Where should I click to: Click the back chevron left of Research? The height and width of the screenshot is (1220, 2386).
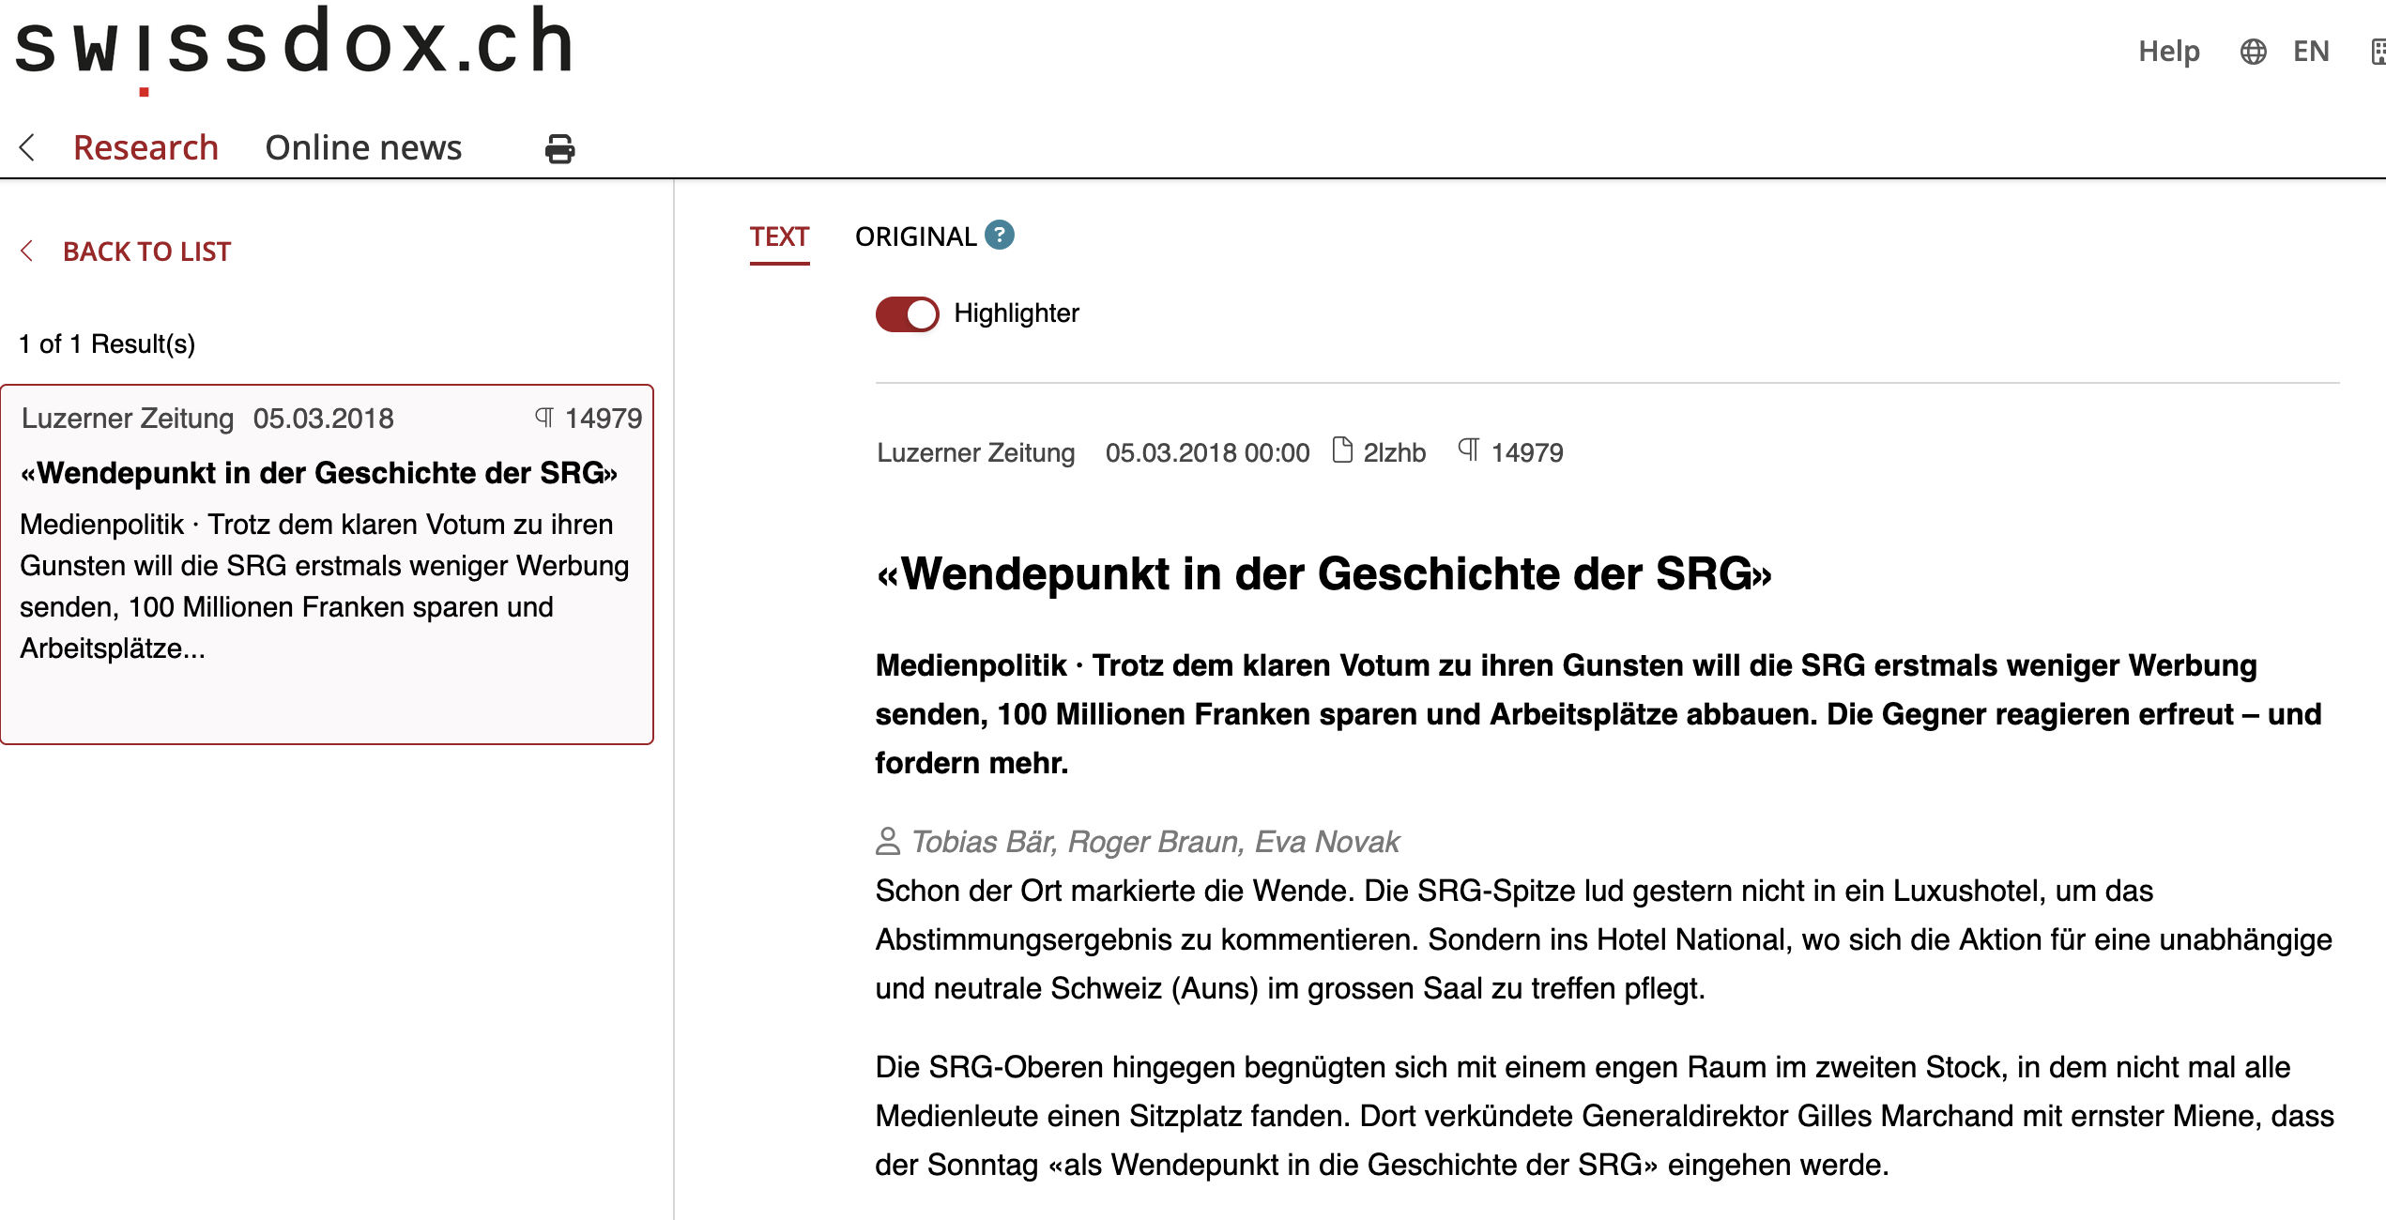(x=28, y=147)
